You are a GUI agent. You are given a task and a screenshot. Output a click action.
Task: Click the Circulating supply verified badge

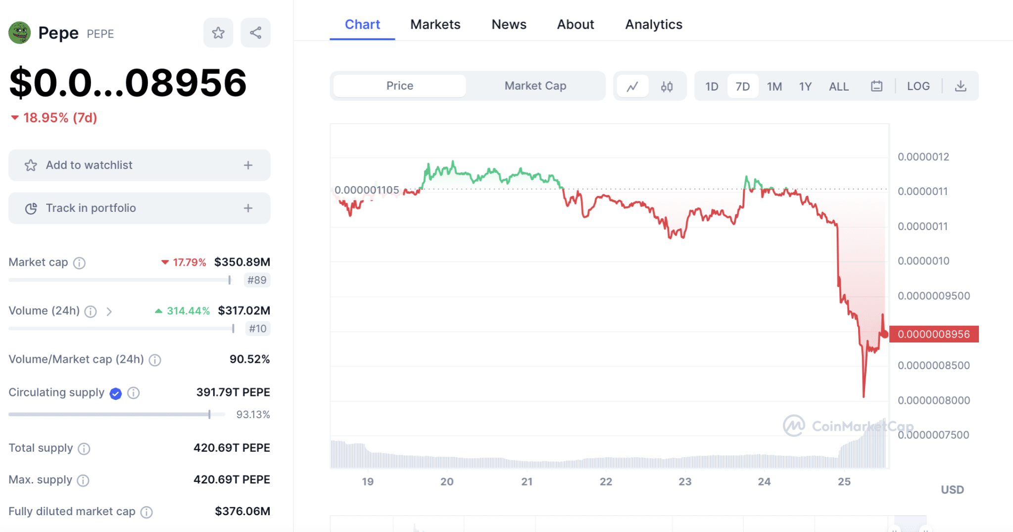click(116, 393)
